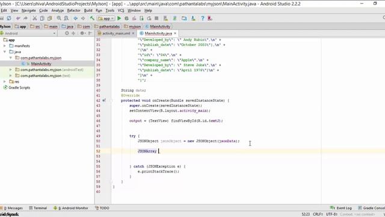Screen dimensions: 385x217
Task: Expand the manifests folder
Action: (4, 46)
